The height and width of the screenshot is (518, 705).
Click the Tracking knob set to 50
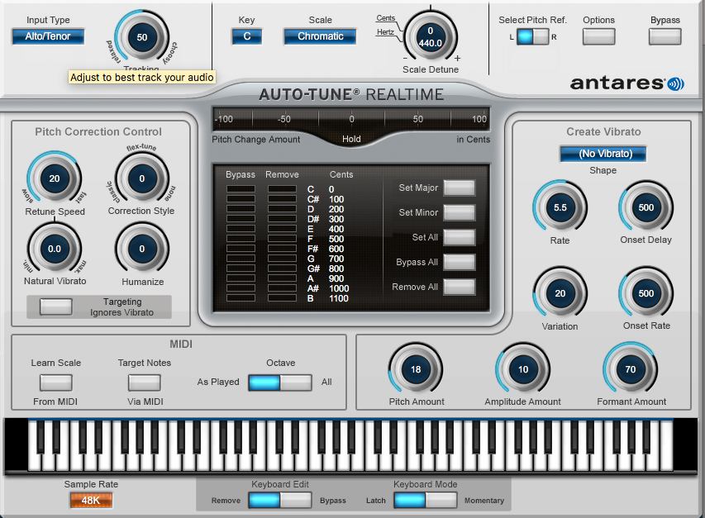click(142, 37)
